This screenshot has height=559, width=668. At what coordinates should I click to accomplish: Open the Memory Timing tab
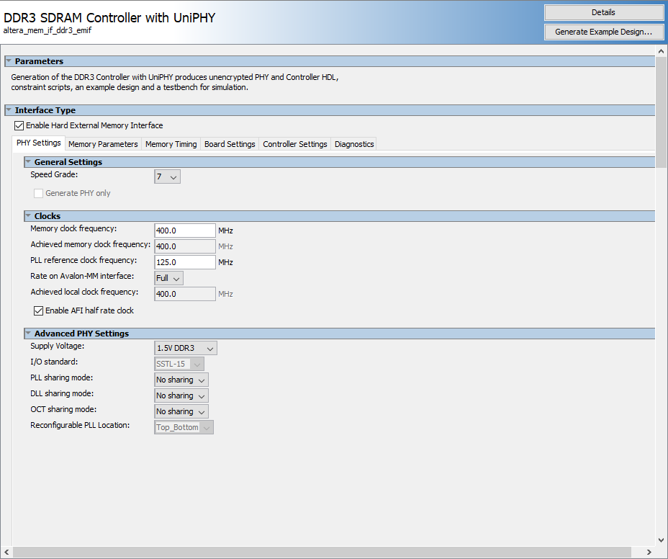coord(171,144)
